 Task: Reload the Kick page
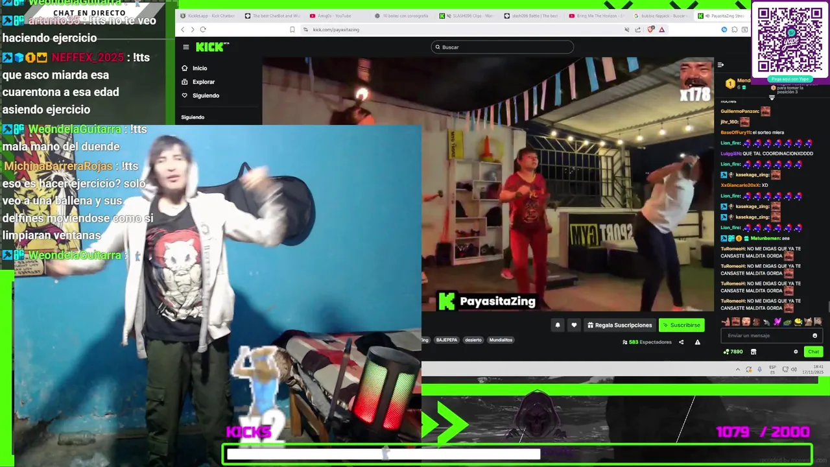point(203,29)
